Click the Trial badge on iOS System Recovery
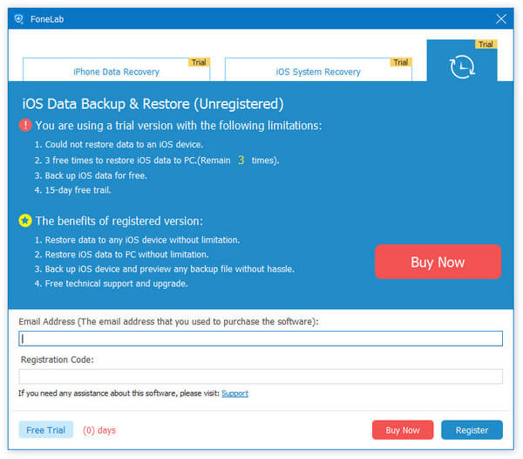This screenshot has width=523, height=459. point(401,63)
